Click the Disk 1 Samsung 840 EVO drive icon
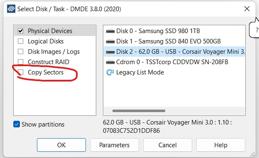 110,41
